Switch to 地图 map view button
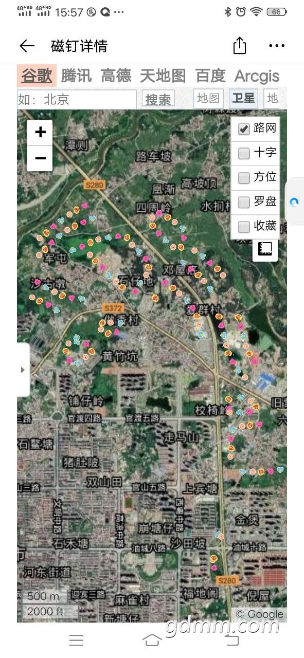Viewport: 304px width, 658px height. point(208,98)
